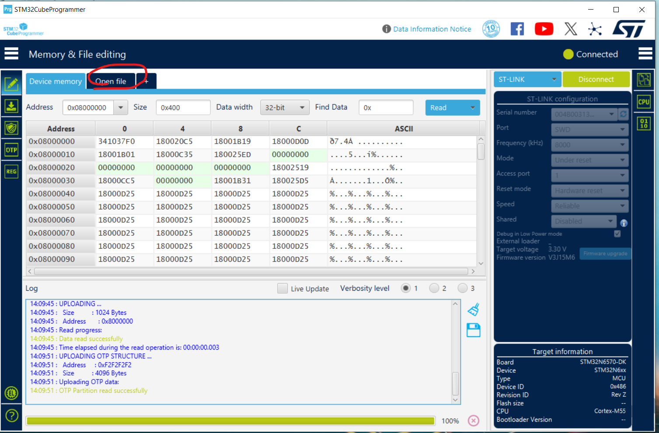Cancel the progress with the red X circle
659x433 pixels.
point(473,420)
